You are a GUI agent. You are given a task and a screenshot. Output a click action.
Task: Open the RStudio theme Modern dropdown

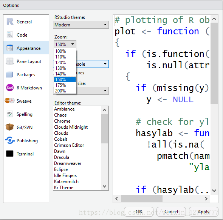click(x=81, y=25)
